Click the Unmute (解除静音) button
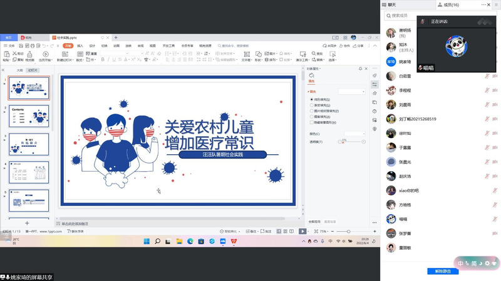Viewport: 501px width, 281px height. point(439,272)
